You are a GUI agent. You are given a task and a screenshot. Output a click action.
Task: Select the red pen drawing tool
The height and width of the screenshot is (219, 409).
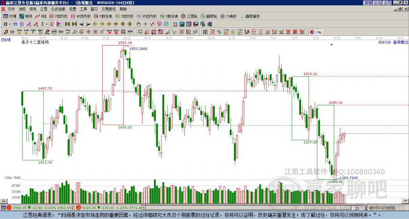tap(6, 32)
